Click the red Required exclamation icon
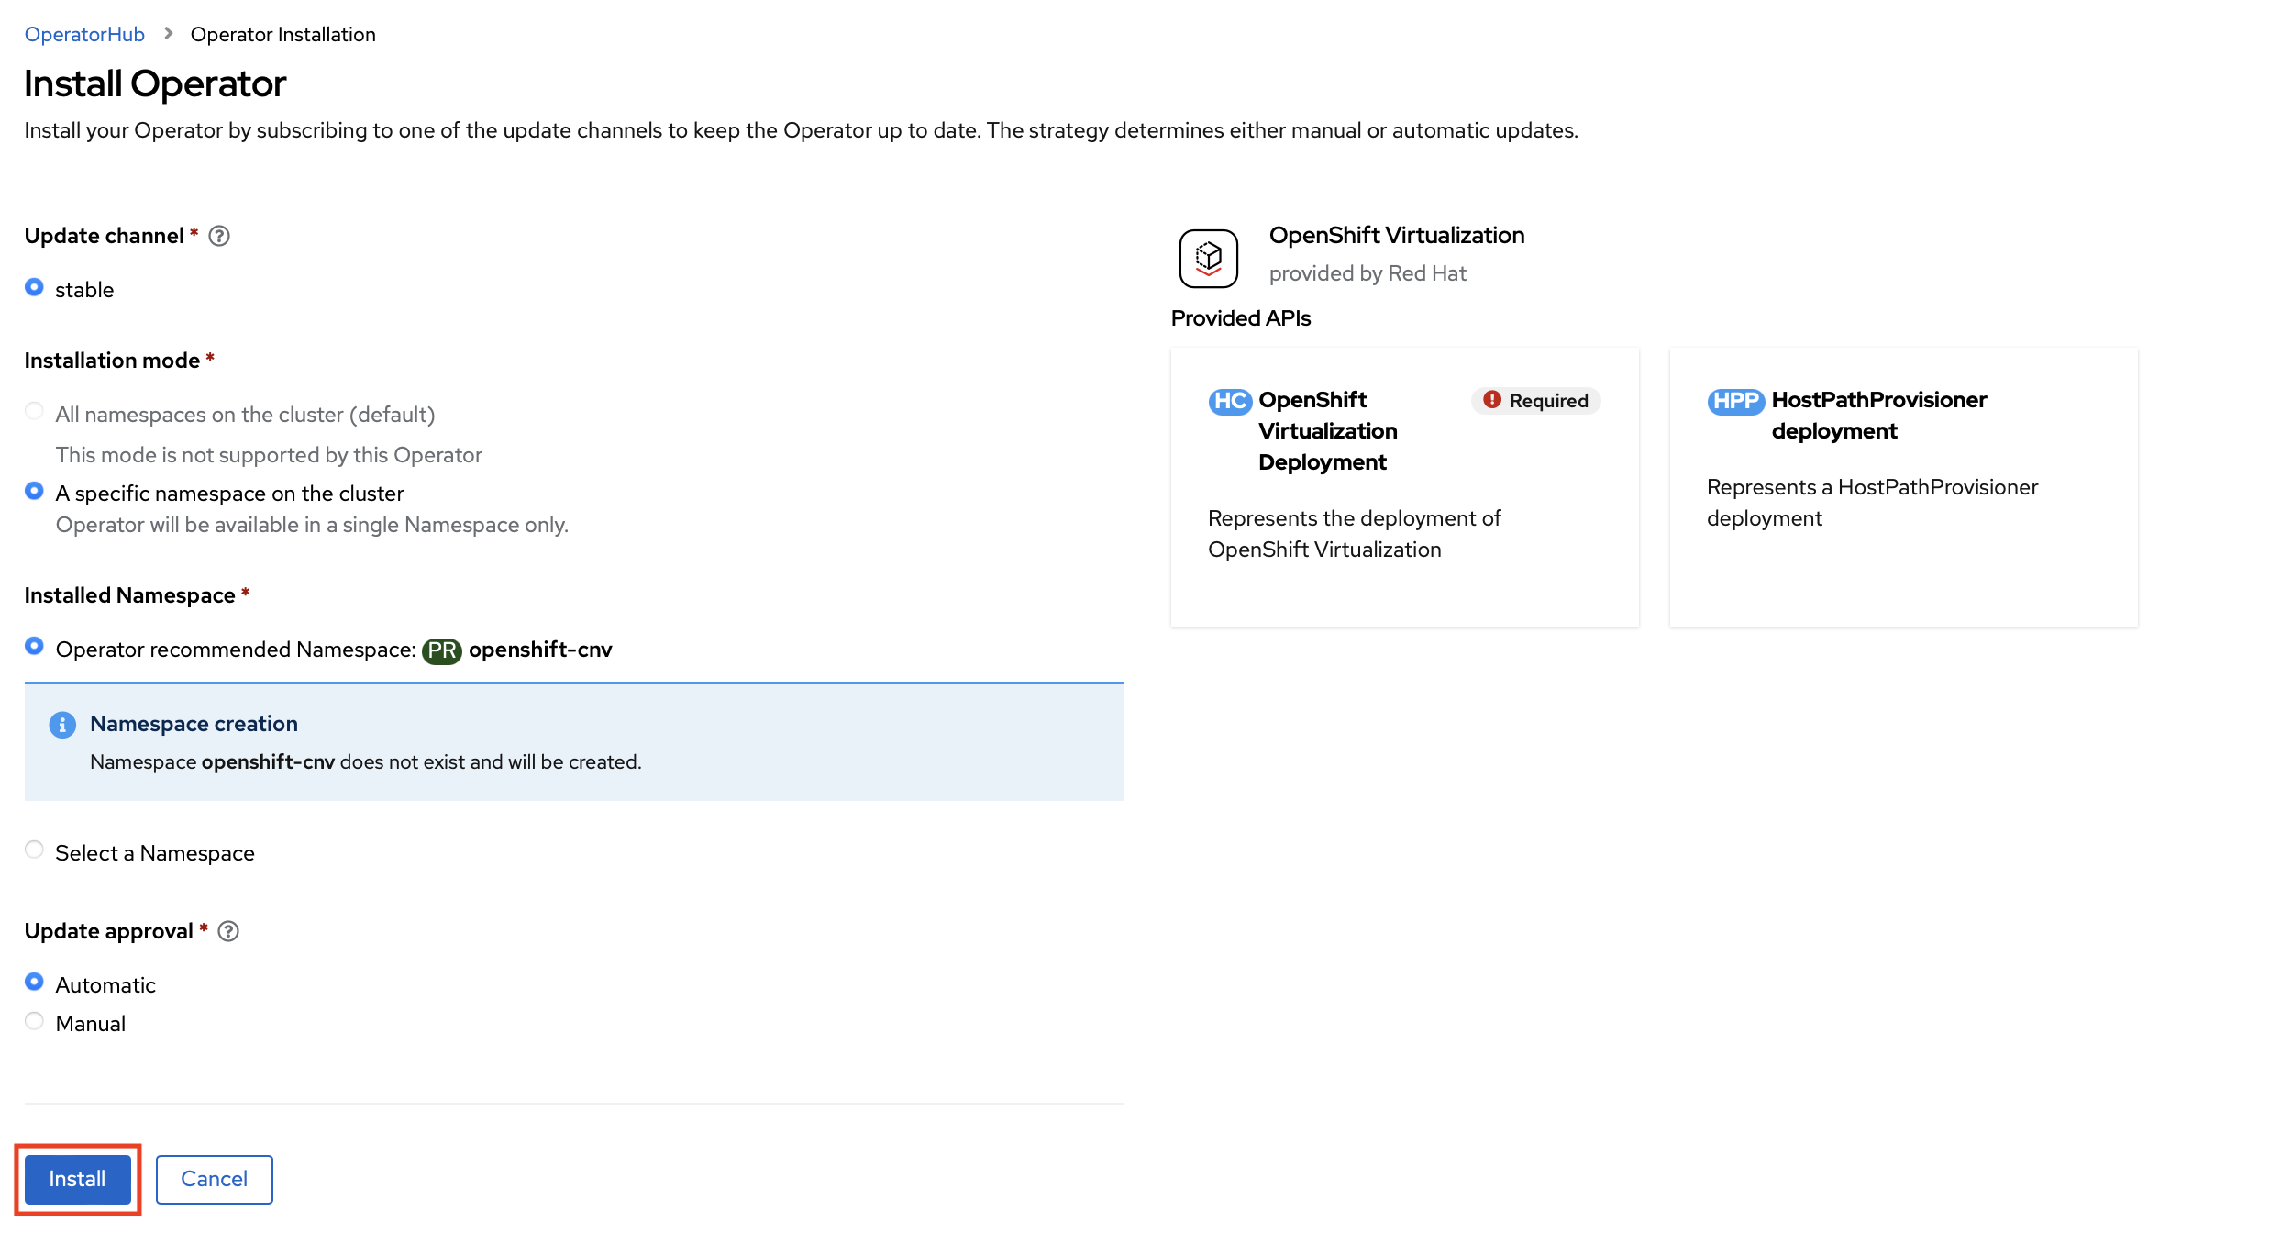2292x1255 pixels. tap(1491, 400)
